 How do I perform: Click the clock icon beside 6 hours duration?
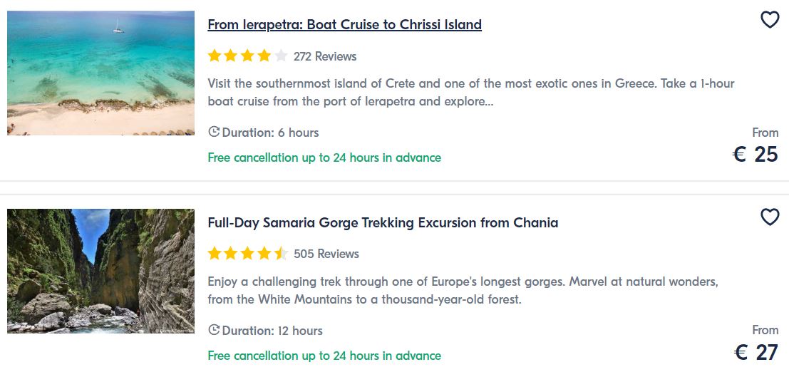click(x=214, y=132)
